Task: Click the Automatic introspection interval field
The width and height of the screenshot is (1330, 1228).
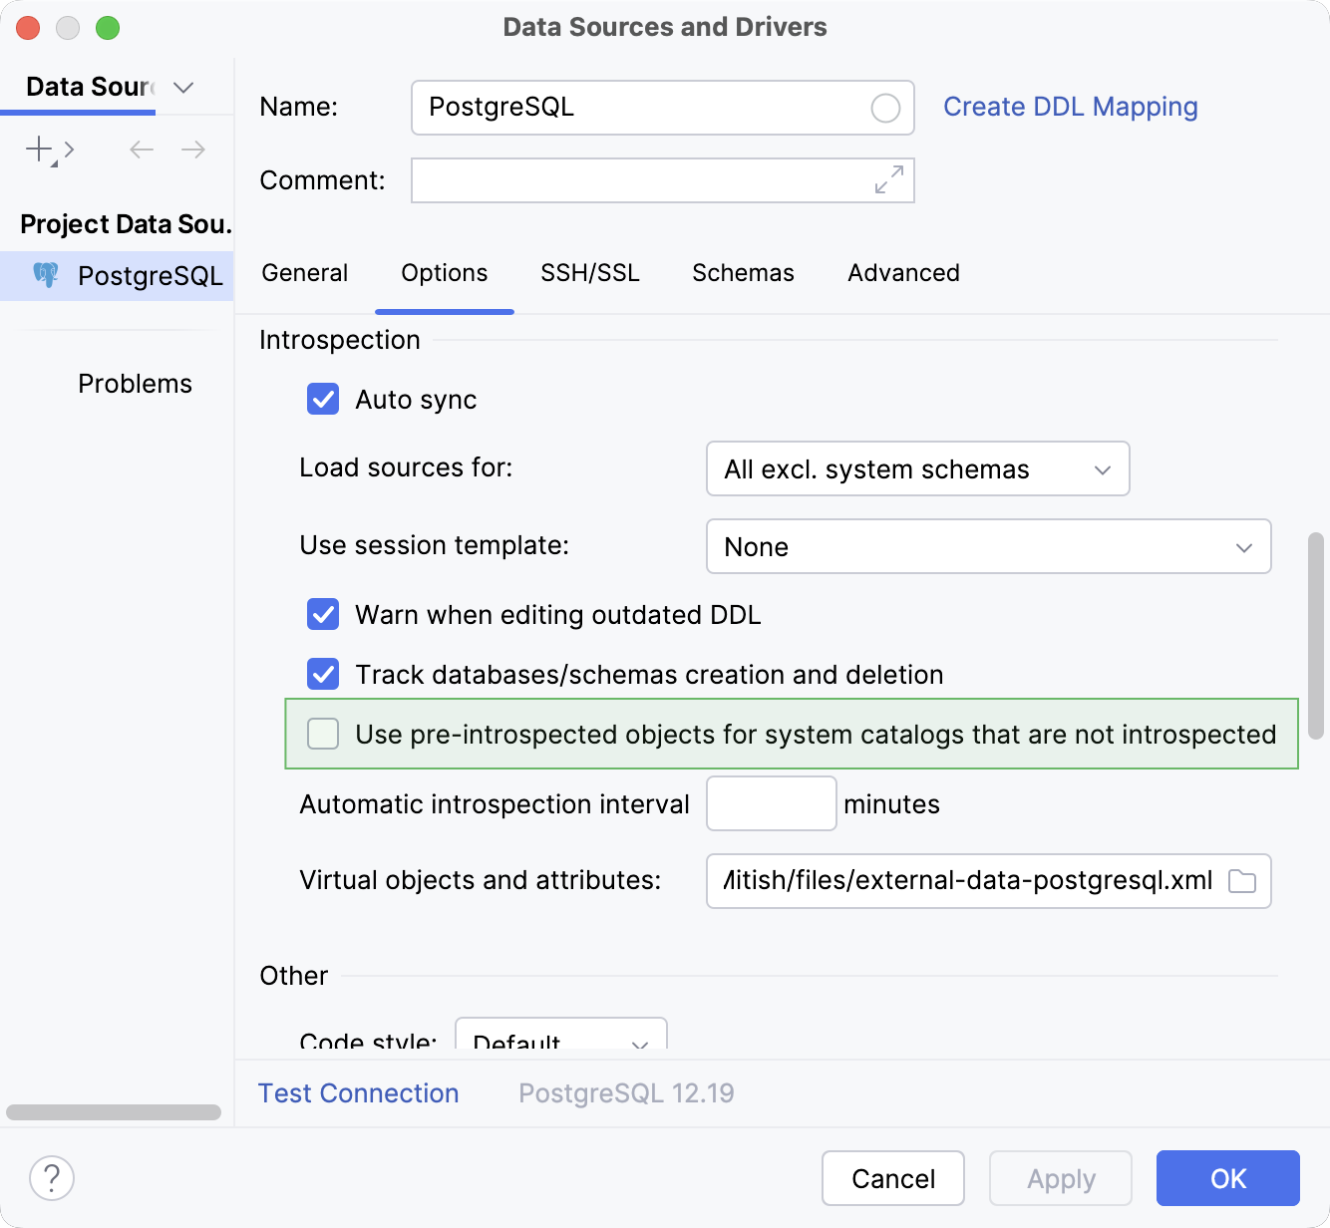Action: coord(770,803)
